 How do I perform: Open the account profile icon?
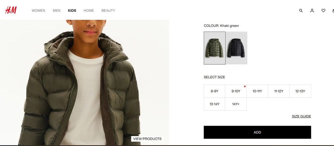click(312, 10)
